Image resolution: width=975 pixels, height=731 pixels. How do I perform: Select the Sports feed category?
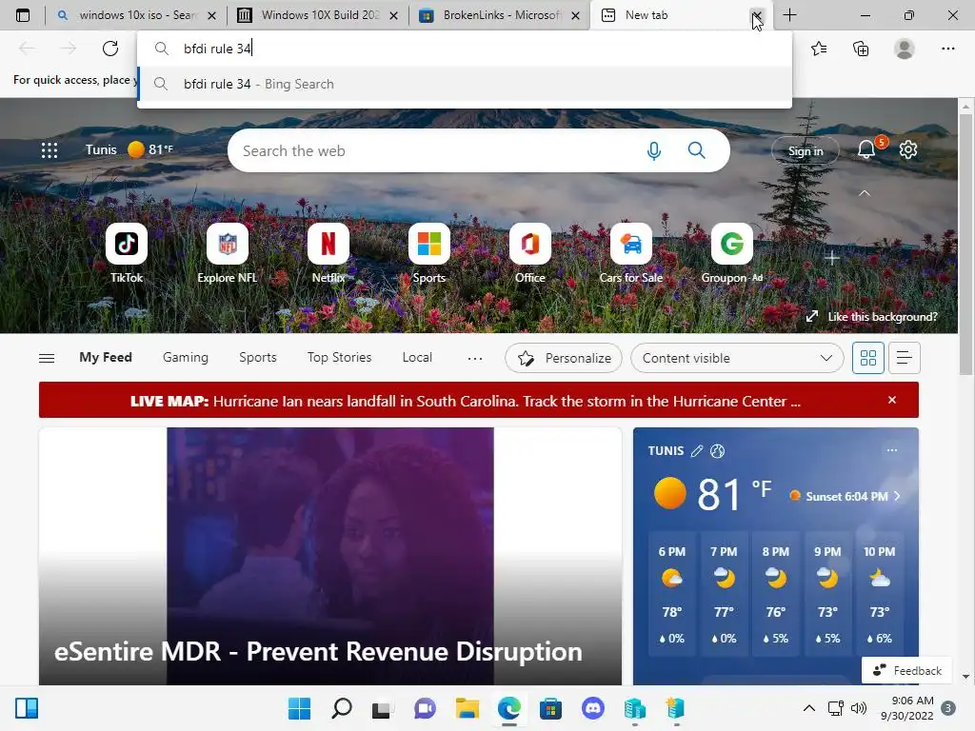click(257, 358)
